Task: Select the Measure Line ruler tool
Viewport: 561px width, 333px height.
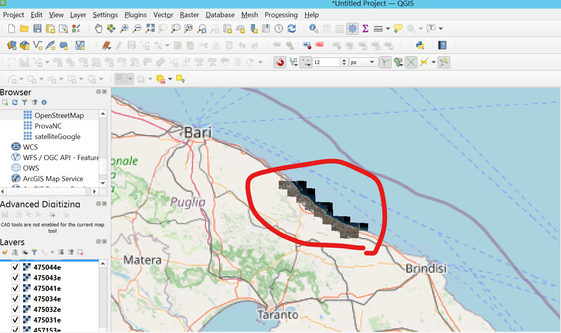Action: (x=378, y=28)
